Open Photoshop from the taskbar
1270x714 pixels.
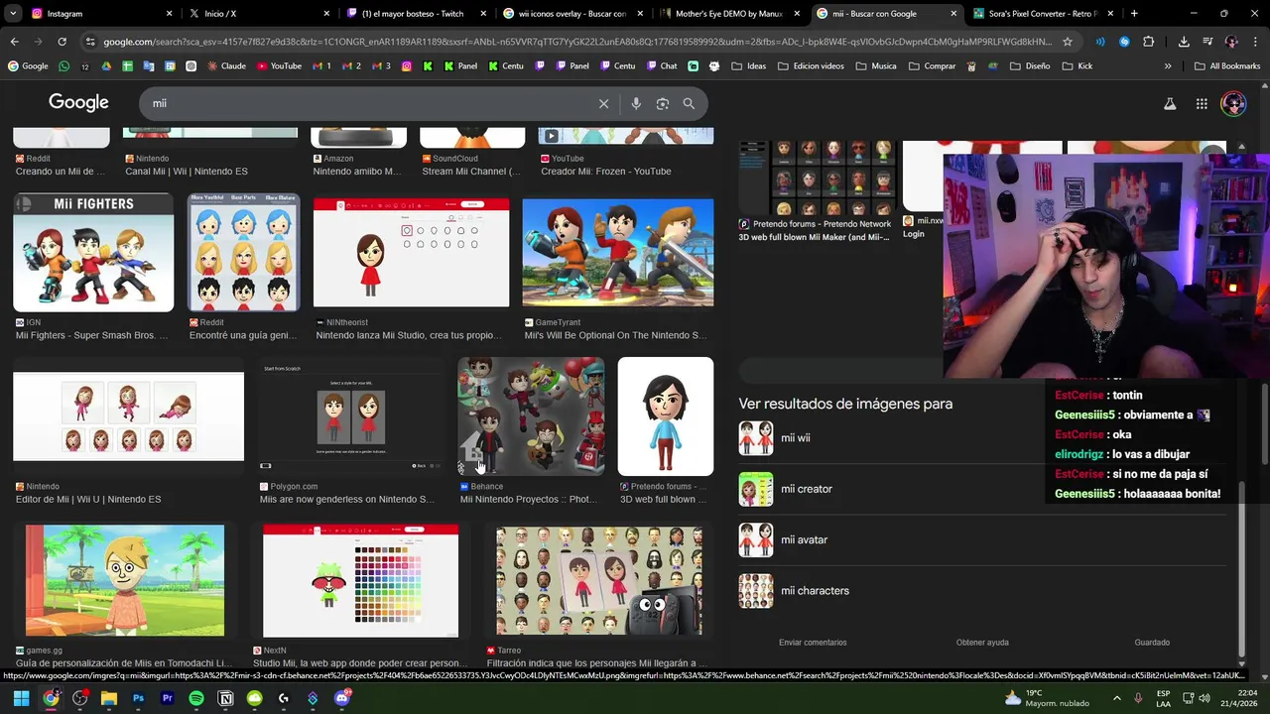tap(138, 698)
